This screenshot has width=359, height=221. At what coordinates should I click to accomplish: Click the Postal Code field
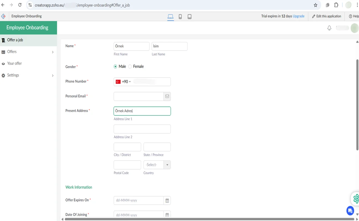(127, 165)
